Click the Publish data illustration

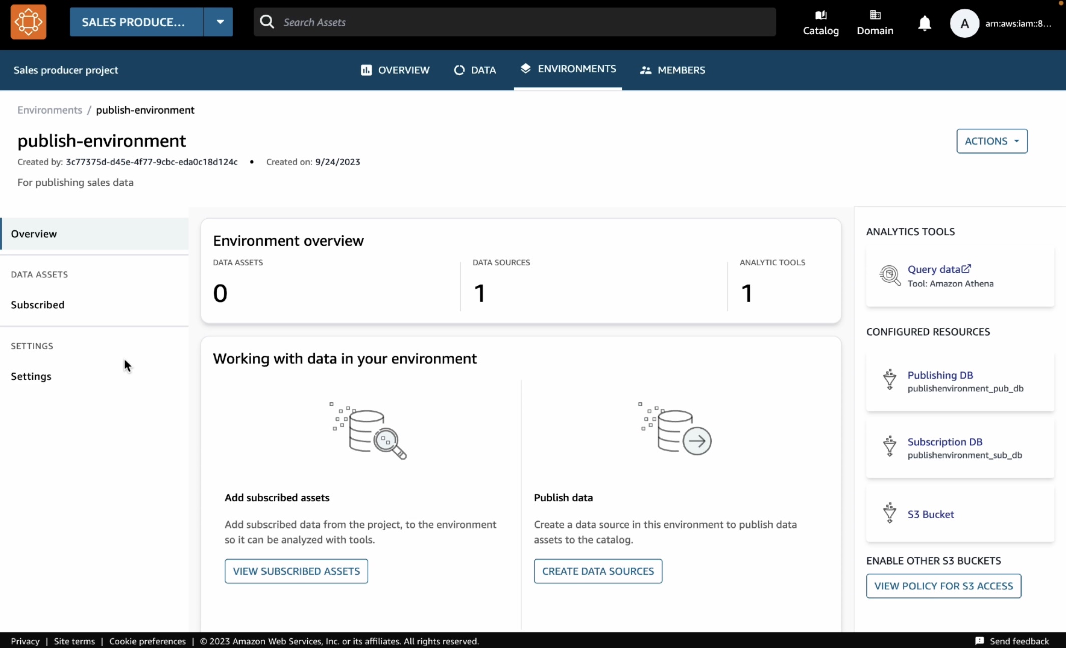pyautogui.click(x=675, y=429)
